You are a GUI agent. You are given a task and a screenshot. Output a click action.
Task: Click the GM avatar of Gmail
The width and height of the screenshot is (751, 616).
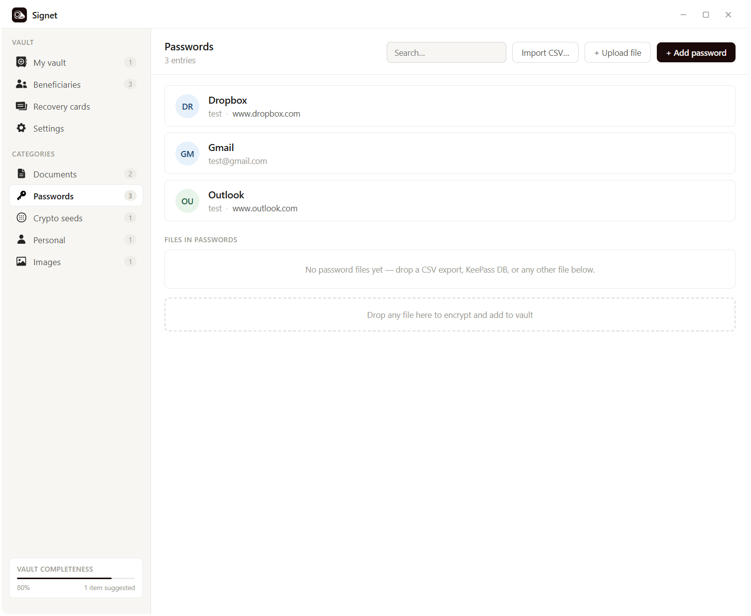(187, 154)
